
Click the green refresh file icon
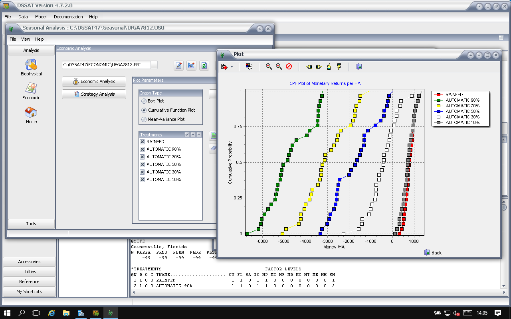[204, 65]
